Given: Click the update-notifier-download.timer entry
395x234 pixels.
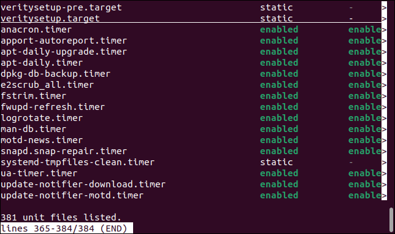Looking at the screenshot, I should pos(83,185).
